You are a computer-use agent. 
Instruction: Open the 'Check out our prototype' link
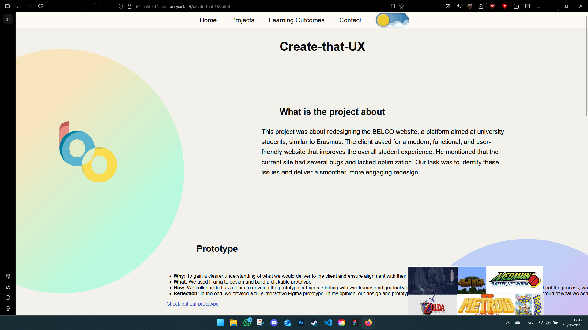192,304
